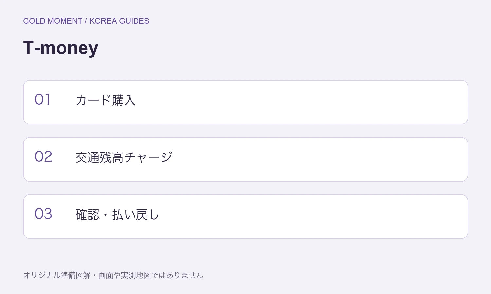Open step 02 交通残高チャージ card
The image size is (491, 294).
coord(245,159)
